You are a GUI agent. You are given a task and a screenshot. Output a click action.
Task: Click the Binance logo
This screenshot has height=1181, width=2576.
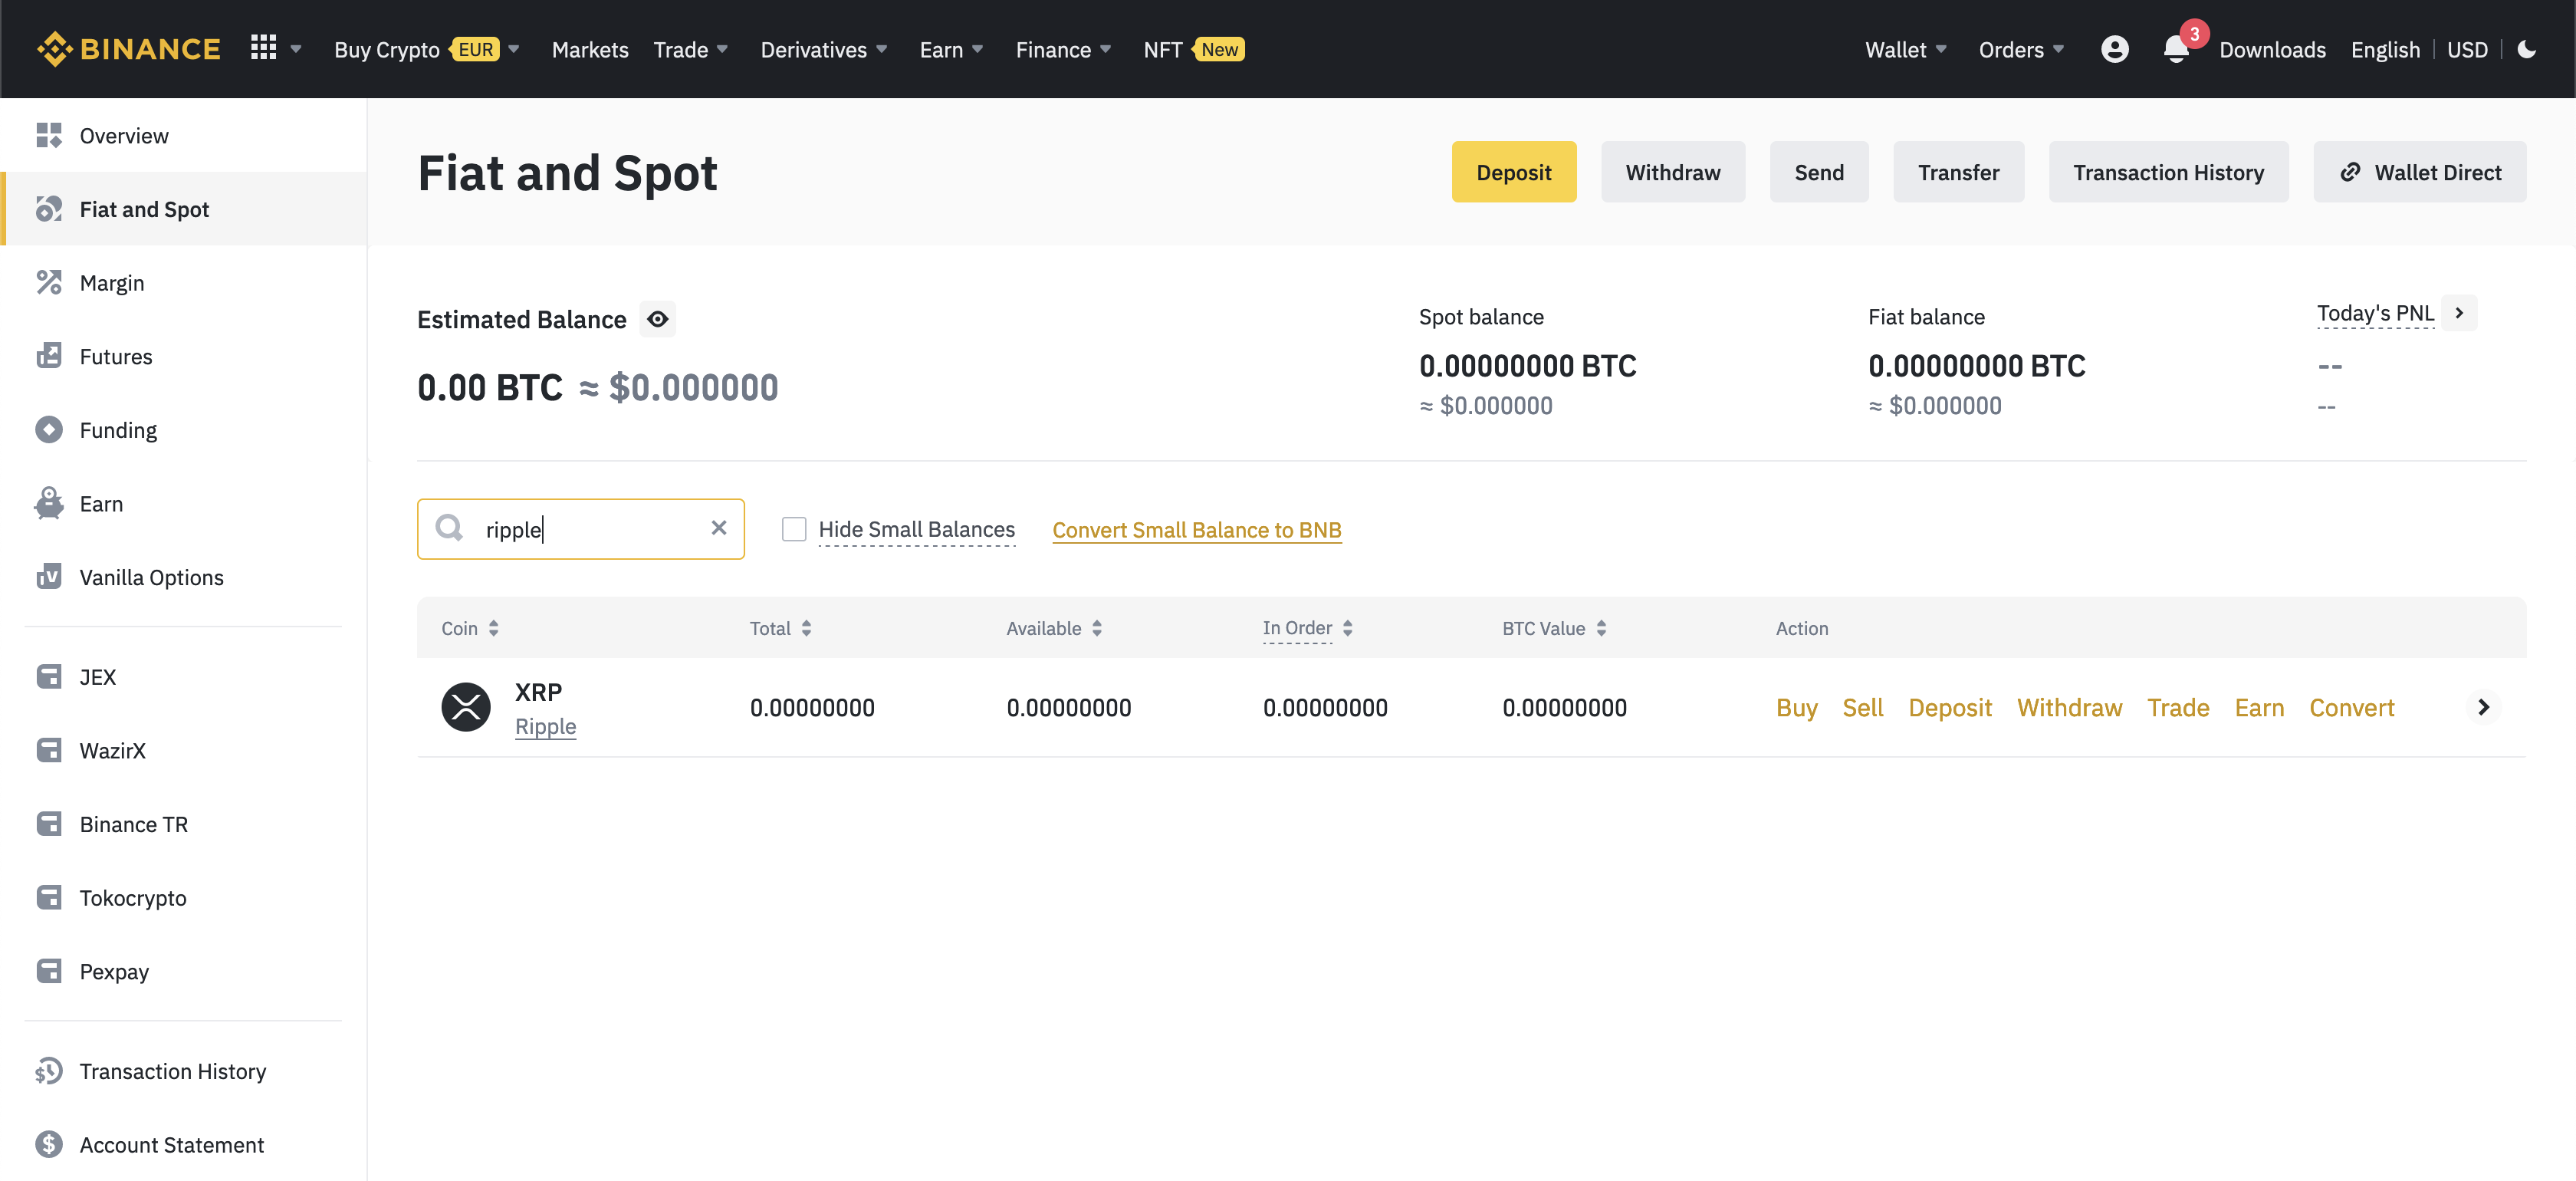point(128,49)
